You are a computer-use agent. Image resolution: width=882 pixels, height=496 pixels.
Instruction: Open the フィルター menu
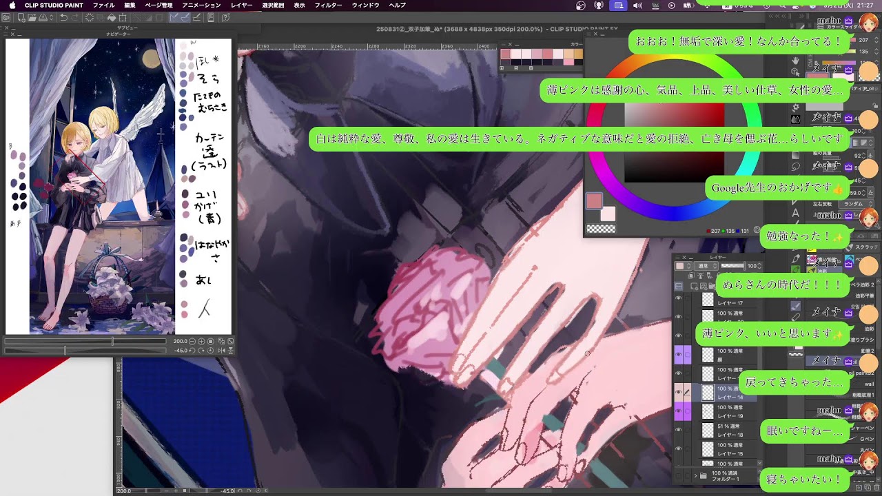point(328,5)
